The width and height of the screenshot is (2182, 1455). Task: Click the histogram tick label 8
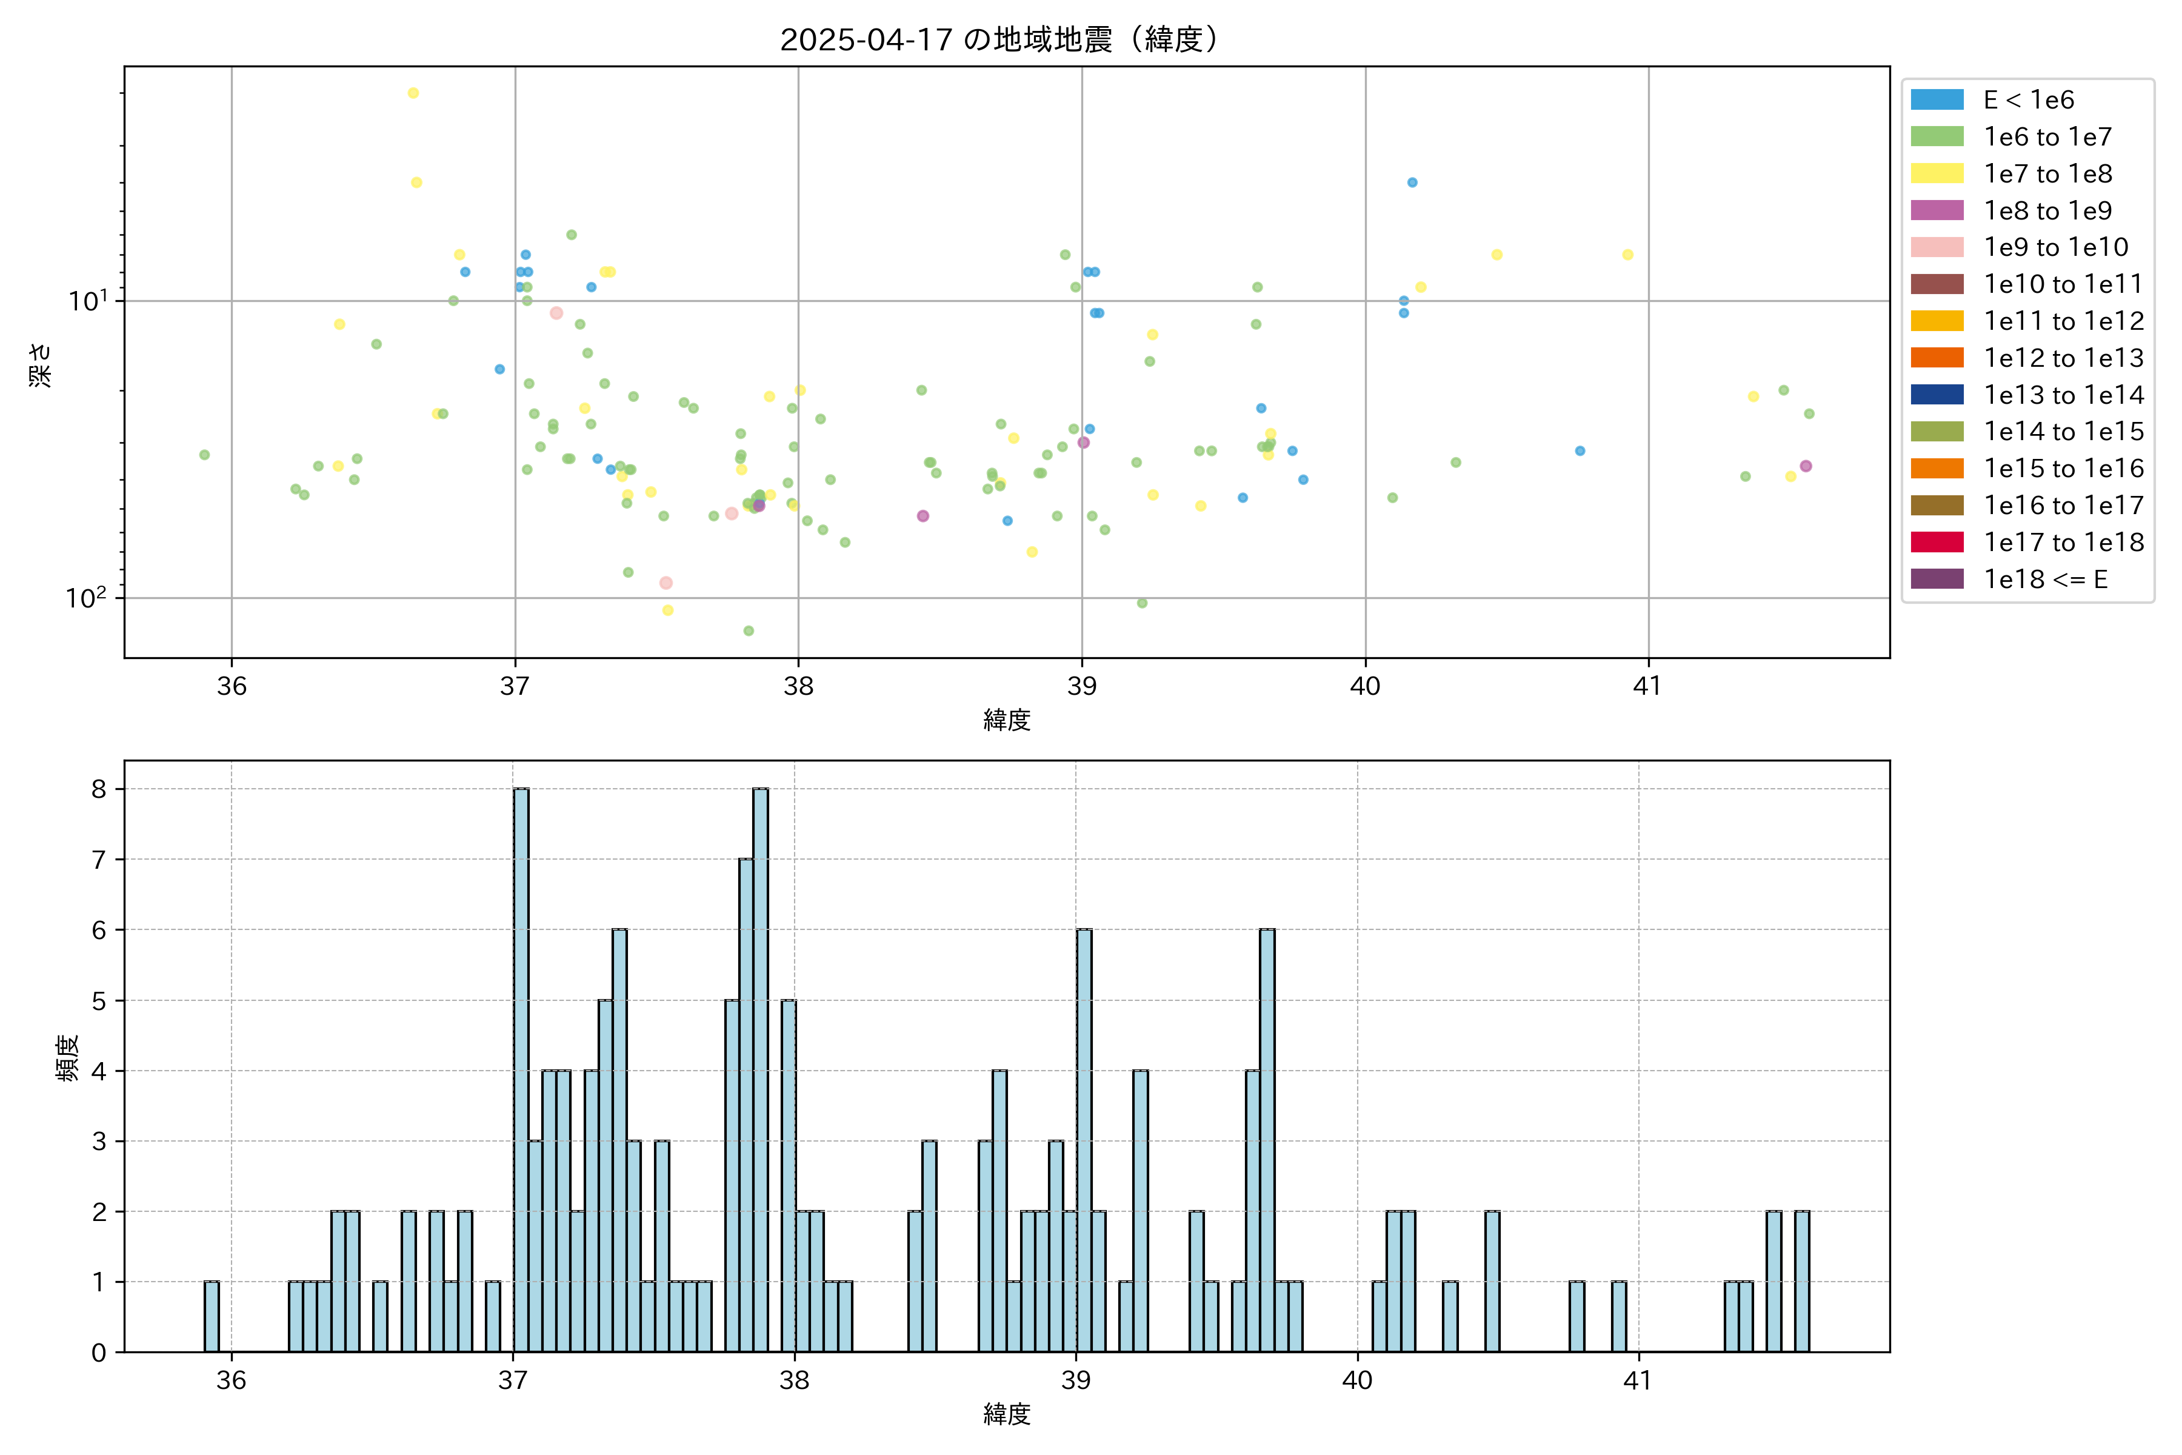(98, 790)
